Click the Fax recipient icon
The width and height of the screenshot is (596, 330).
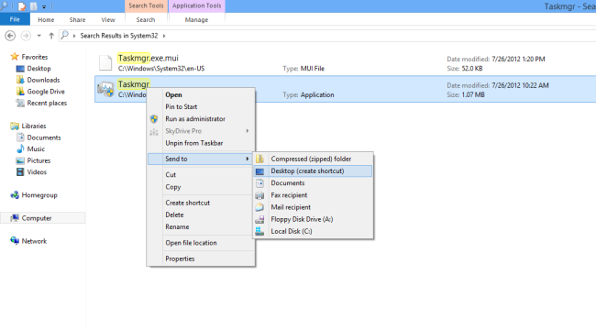coord(260,195)
